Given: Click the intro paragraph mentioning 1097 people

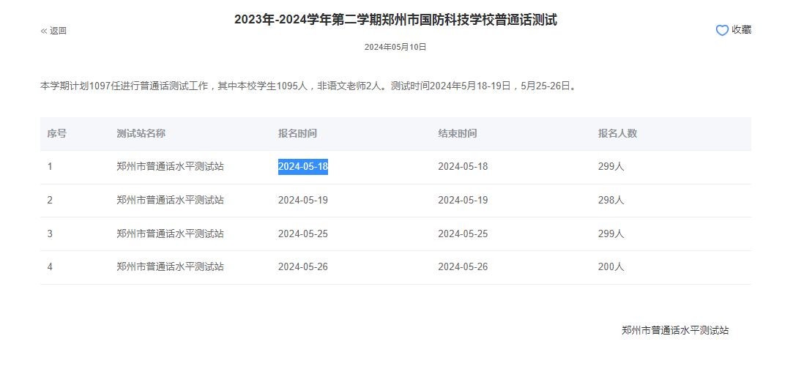Looking at the screenshot, I should [308, 86].
